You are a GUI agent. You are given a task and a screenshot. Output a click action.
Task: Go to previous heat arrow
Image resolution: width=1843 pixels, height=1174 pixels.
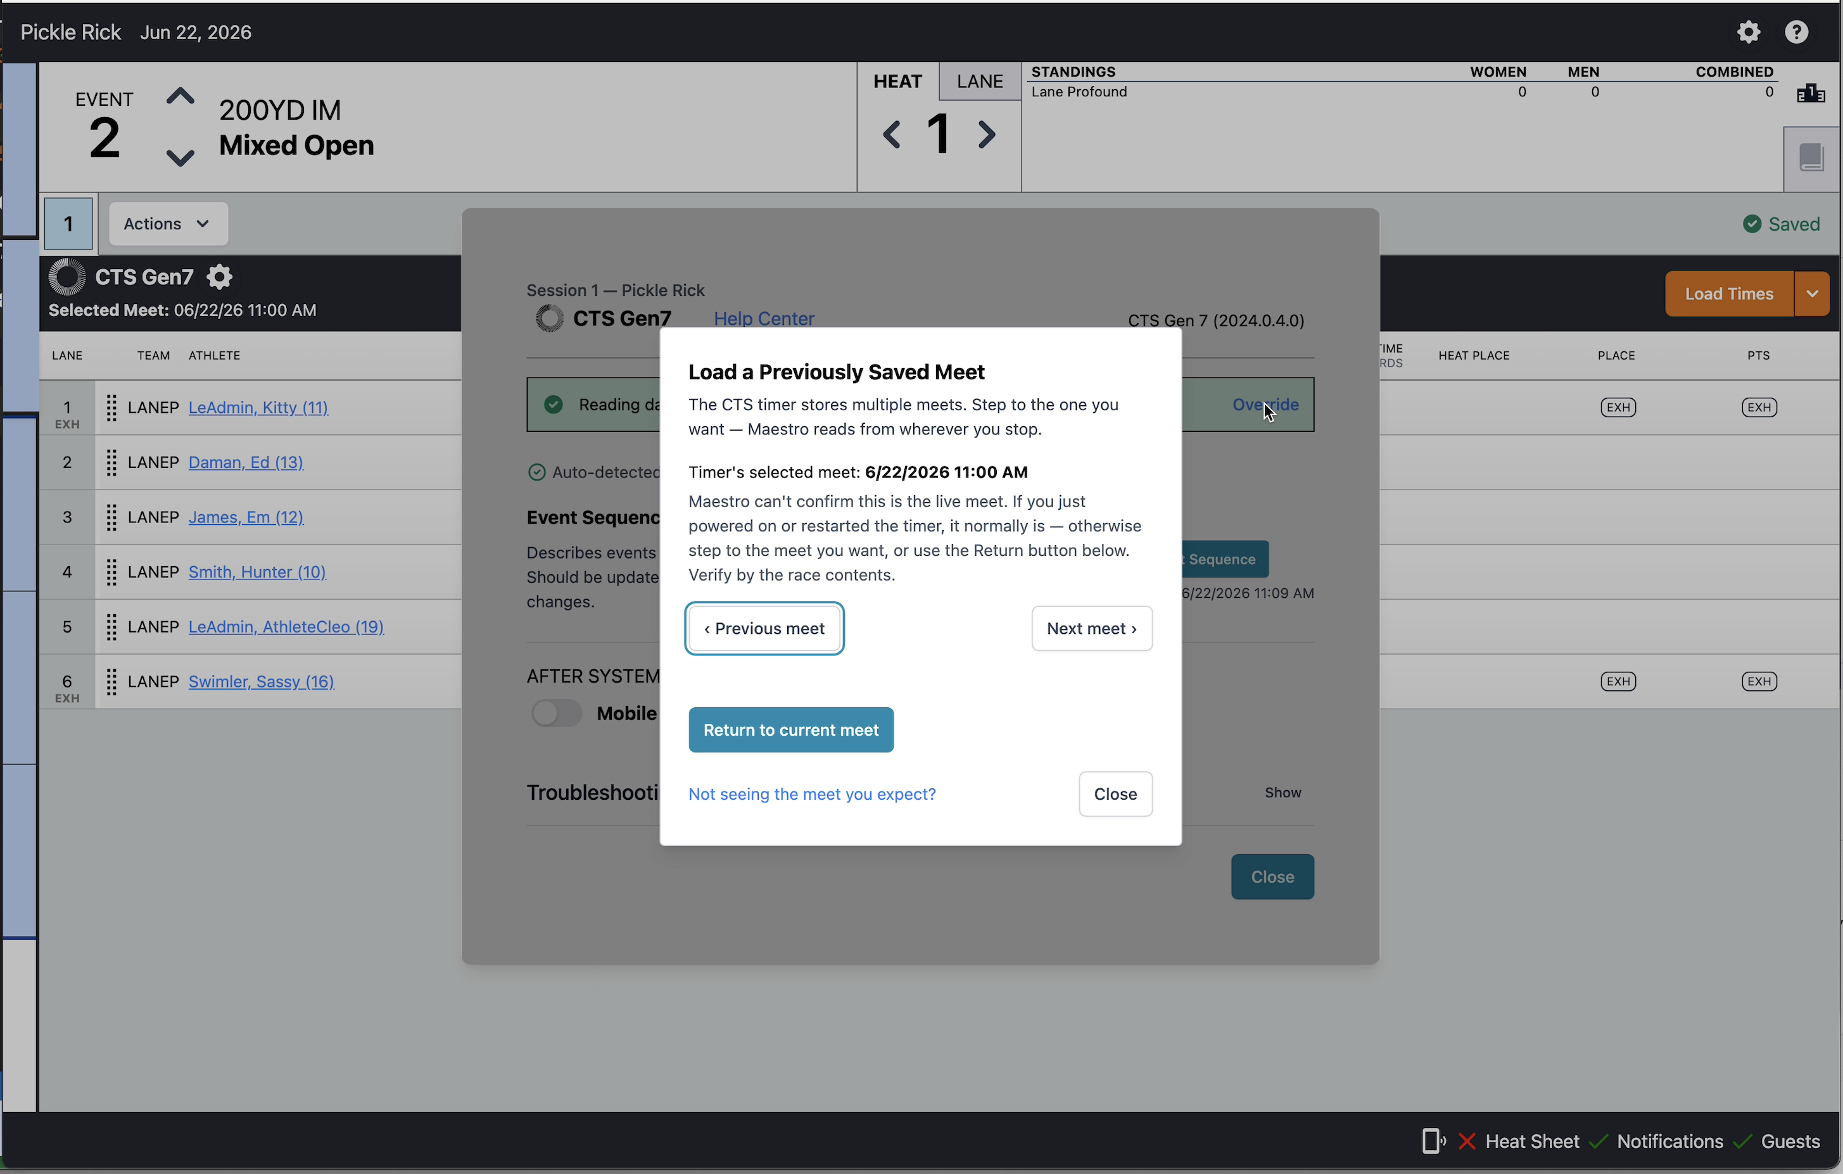892,135
